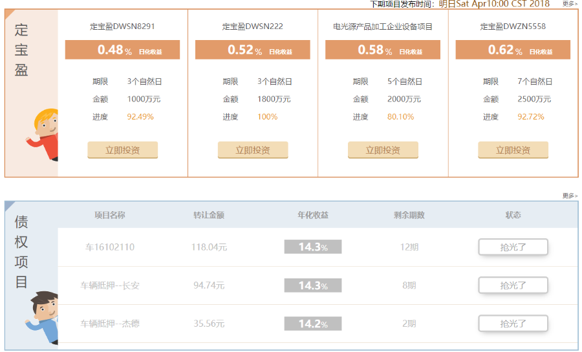Click remaining periods 8期
This screenshot has height=352, width=582.
point(409,285)
